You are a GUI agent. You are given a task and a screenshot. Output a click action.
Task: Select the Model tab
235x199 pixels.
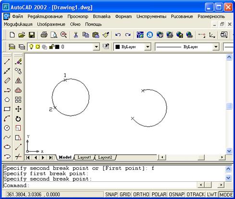[x=65, y=157]
